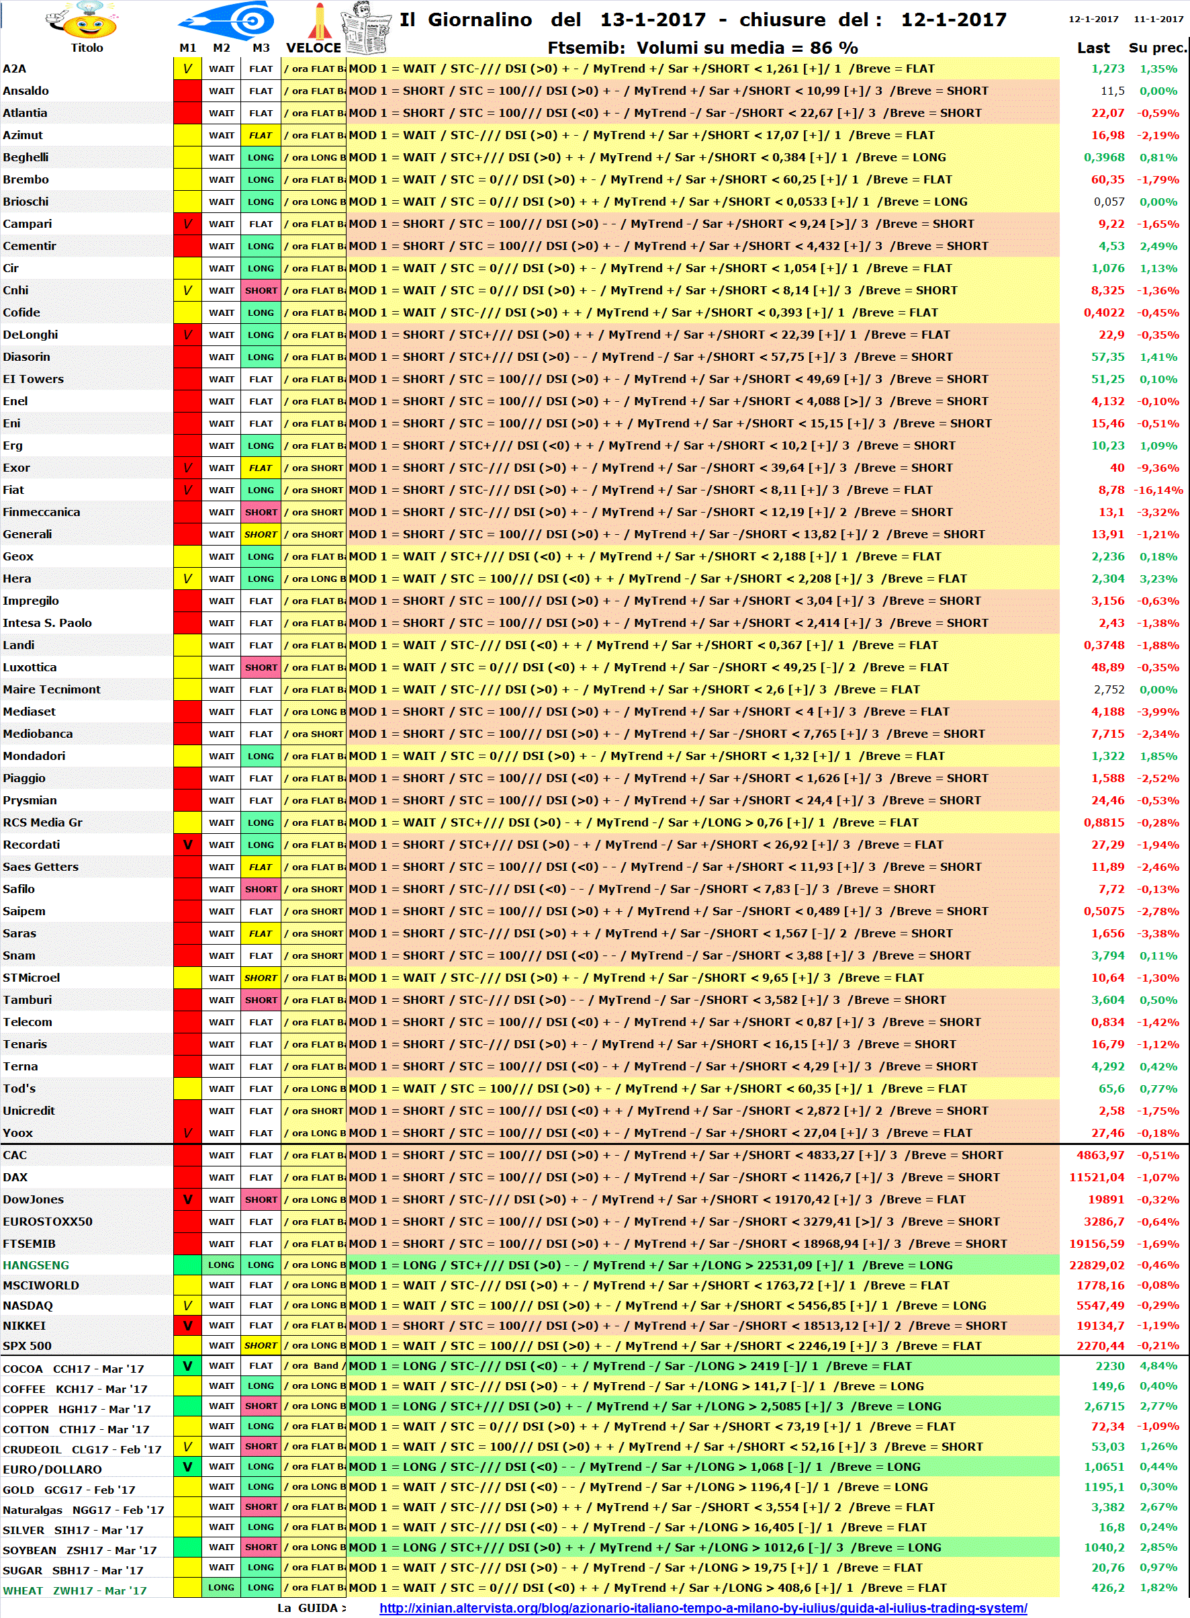The image size is (1190, 1618).
Task: Select the COCOA CCH17 row title
Action: click(73, 1369)
